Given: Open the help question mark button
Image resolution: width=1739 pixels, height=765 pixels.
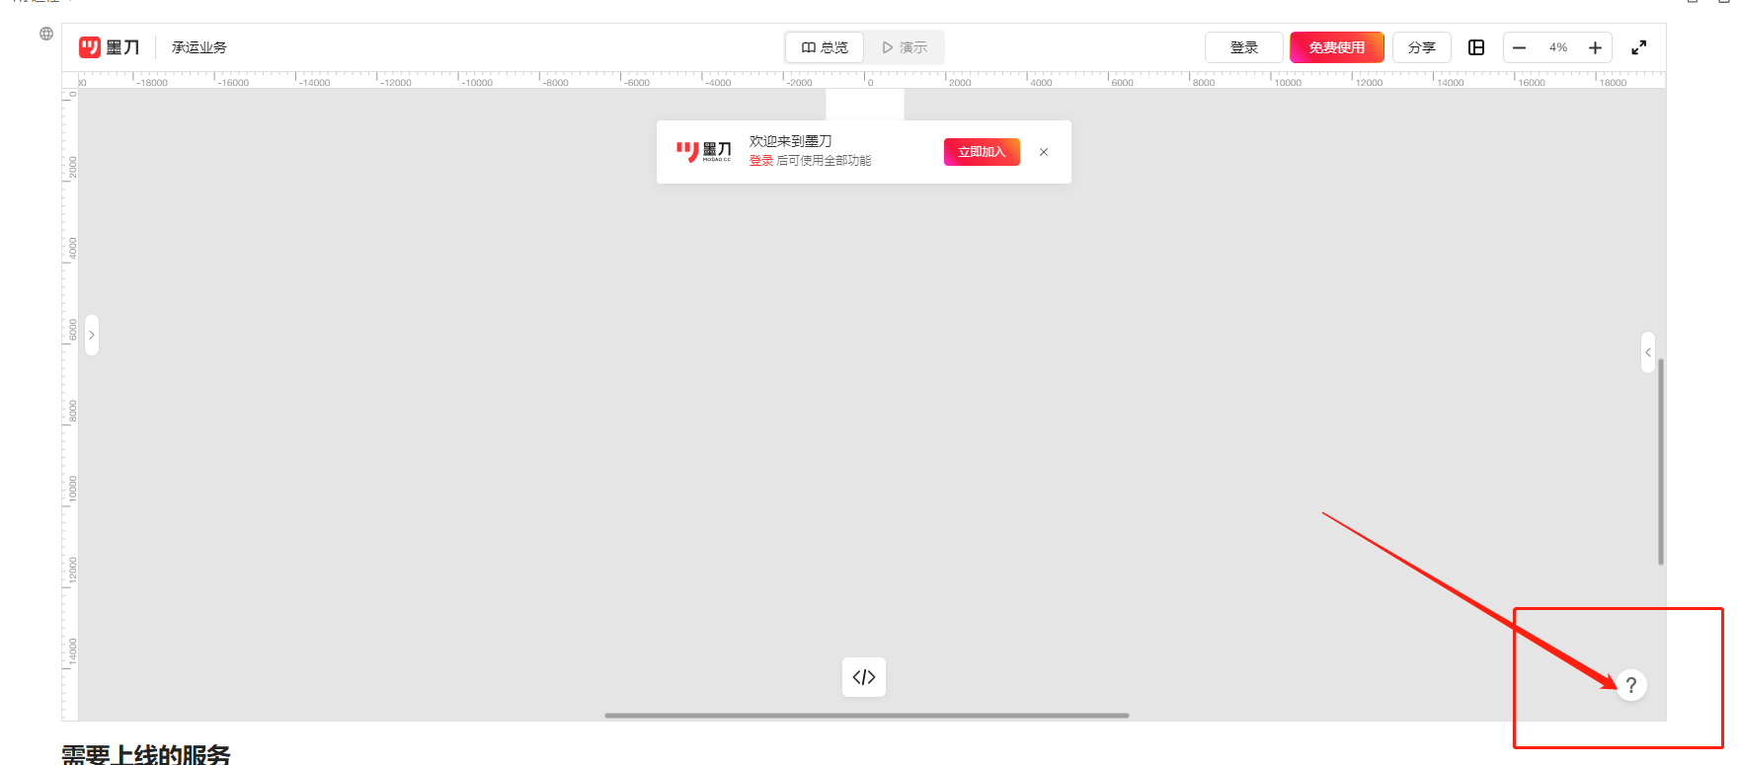Looking at the screenshot, I should point(1631,685).
